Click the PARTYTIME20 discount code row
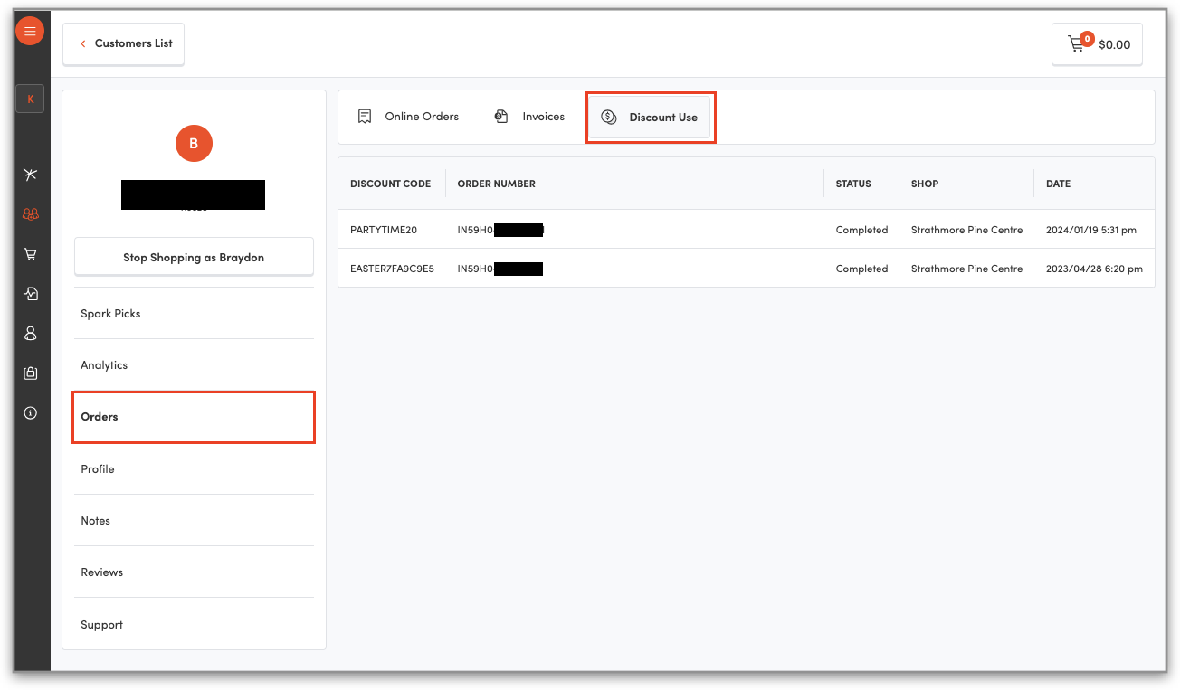The image size is (1180, 690). 384,230
